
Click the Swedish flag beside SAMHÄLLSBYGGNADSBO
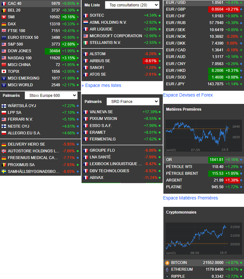click(x=4, y=172)
